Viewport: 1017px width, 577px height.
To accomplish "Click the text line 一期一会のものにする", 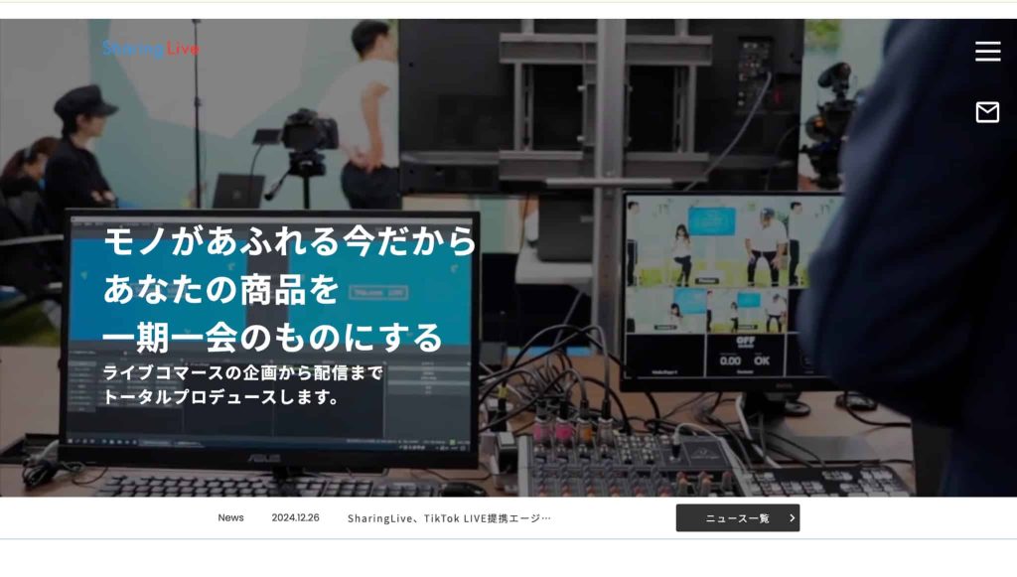I will [x=272, y=338].
